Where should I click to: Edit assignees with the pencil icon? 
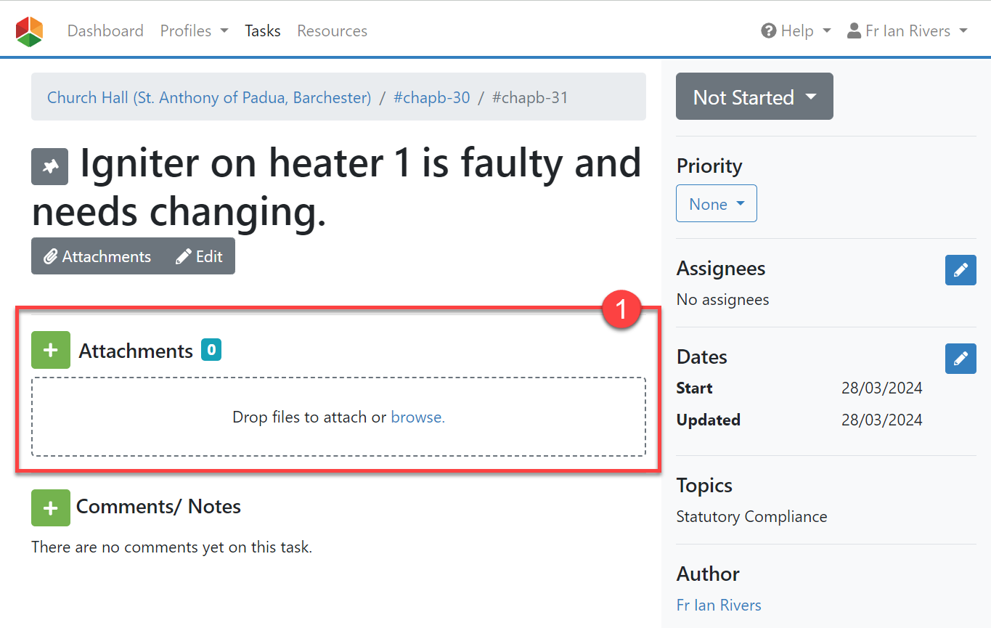click(961, 270)
